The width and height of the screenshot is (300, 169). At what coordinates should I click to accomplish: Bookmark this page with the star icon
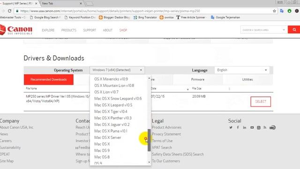tap(274, 11)
